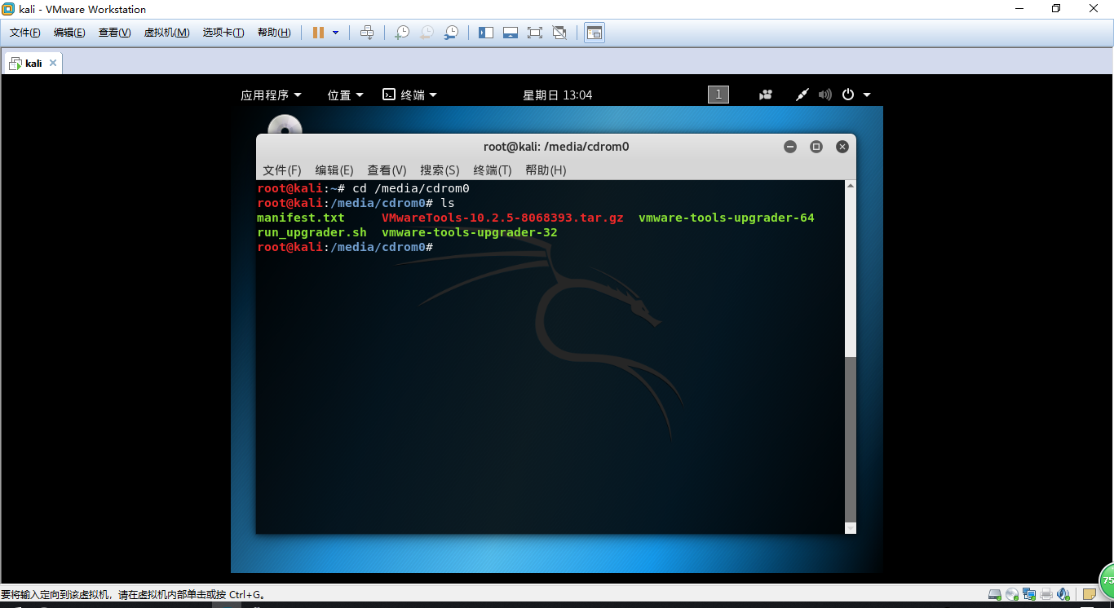Pause the virtual machine with orange pause button

coord(318,33)
